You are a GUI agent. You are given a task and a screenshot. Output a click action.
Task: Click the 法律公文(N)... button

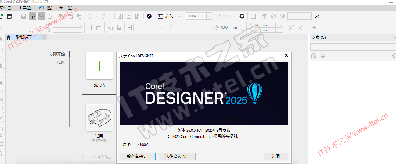tap(177, 156)
